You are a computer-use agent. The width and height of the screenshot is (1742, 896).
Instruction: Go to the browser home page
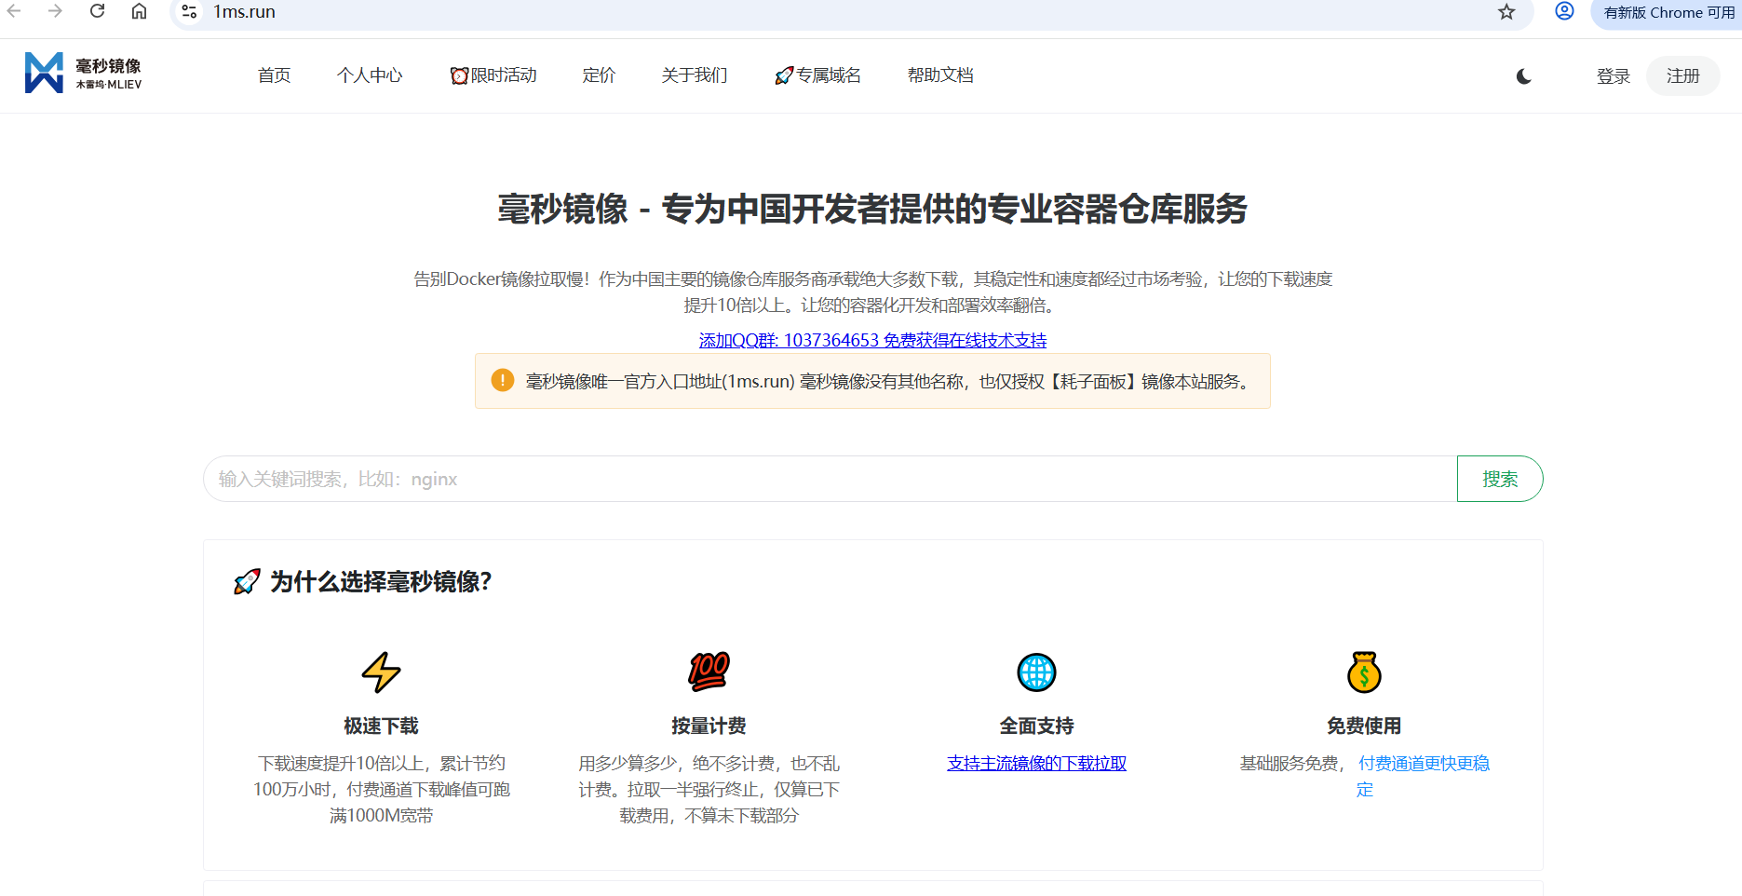click(x=139, y=11)
